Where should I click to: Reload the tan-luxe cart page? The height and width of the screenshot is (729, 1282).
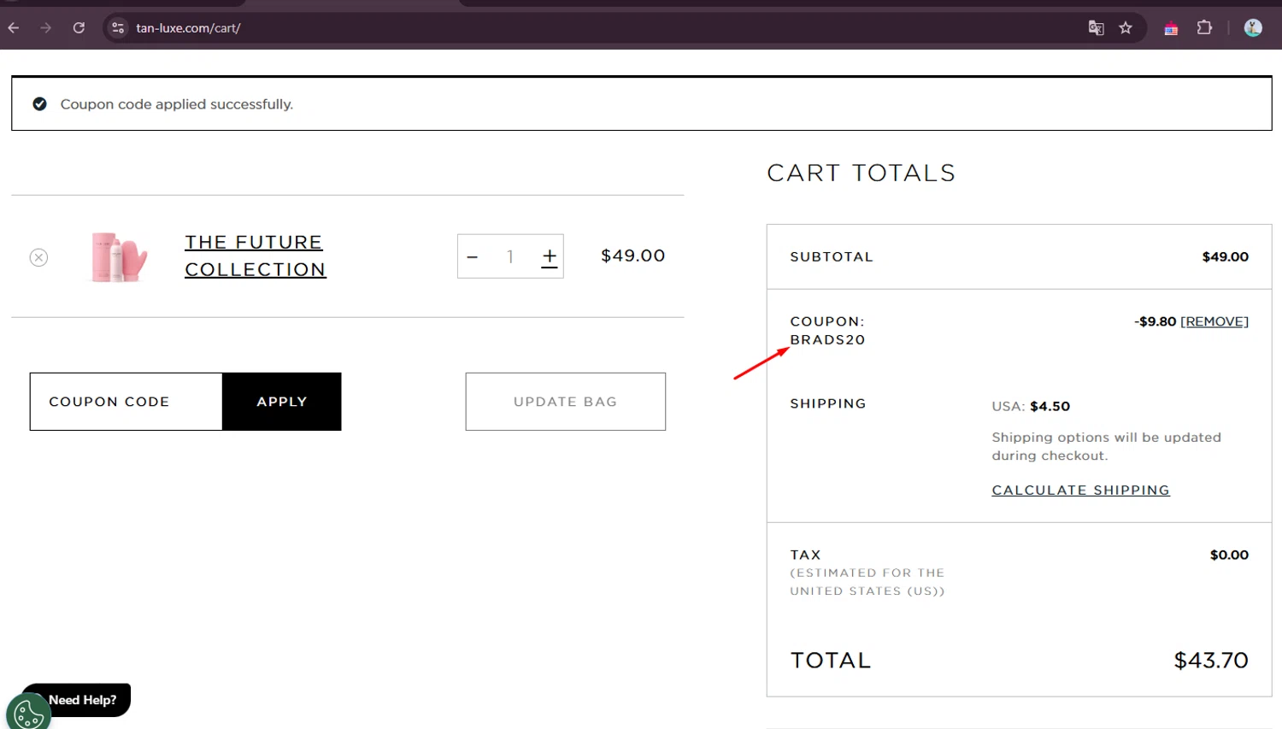coord(79,28)
